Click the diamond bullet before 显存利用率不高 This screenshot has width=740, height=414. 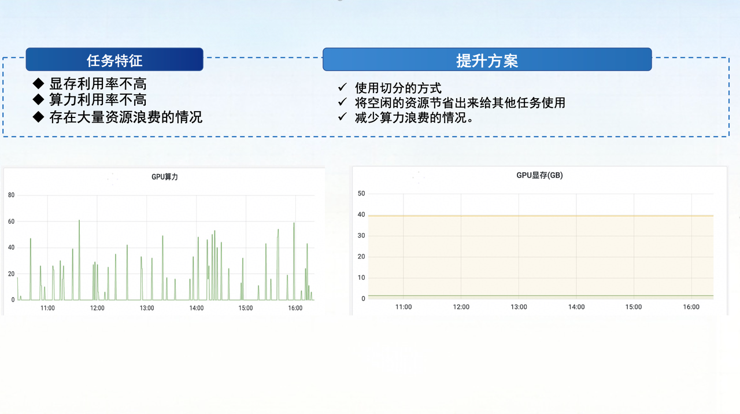(38, 84)
